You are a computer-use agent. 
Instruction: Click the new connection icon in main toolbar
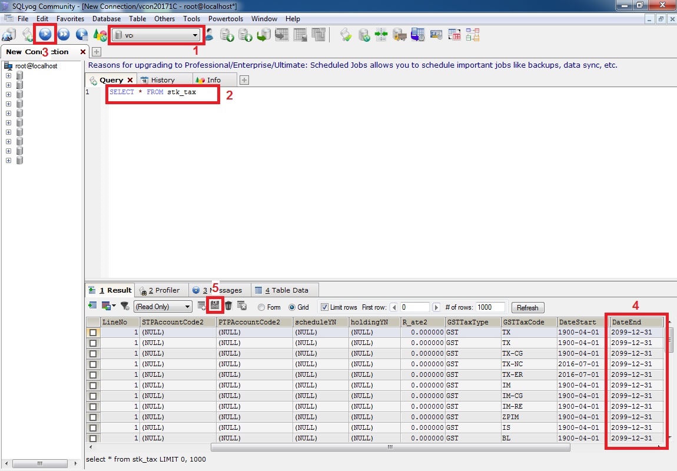(x=9, y=35)
